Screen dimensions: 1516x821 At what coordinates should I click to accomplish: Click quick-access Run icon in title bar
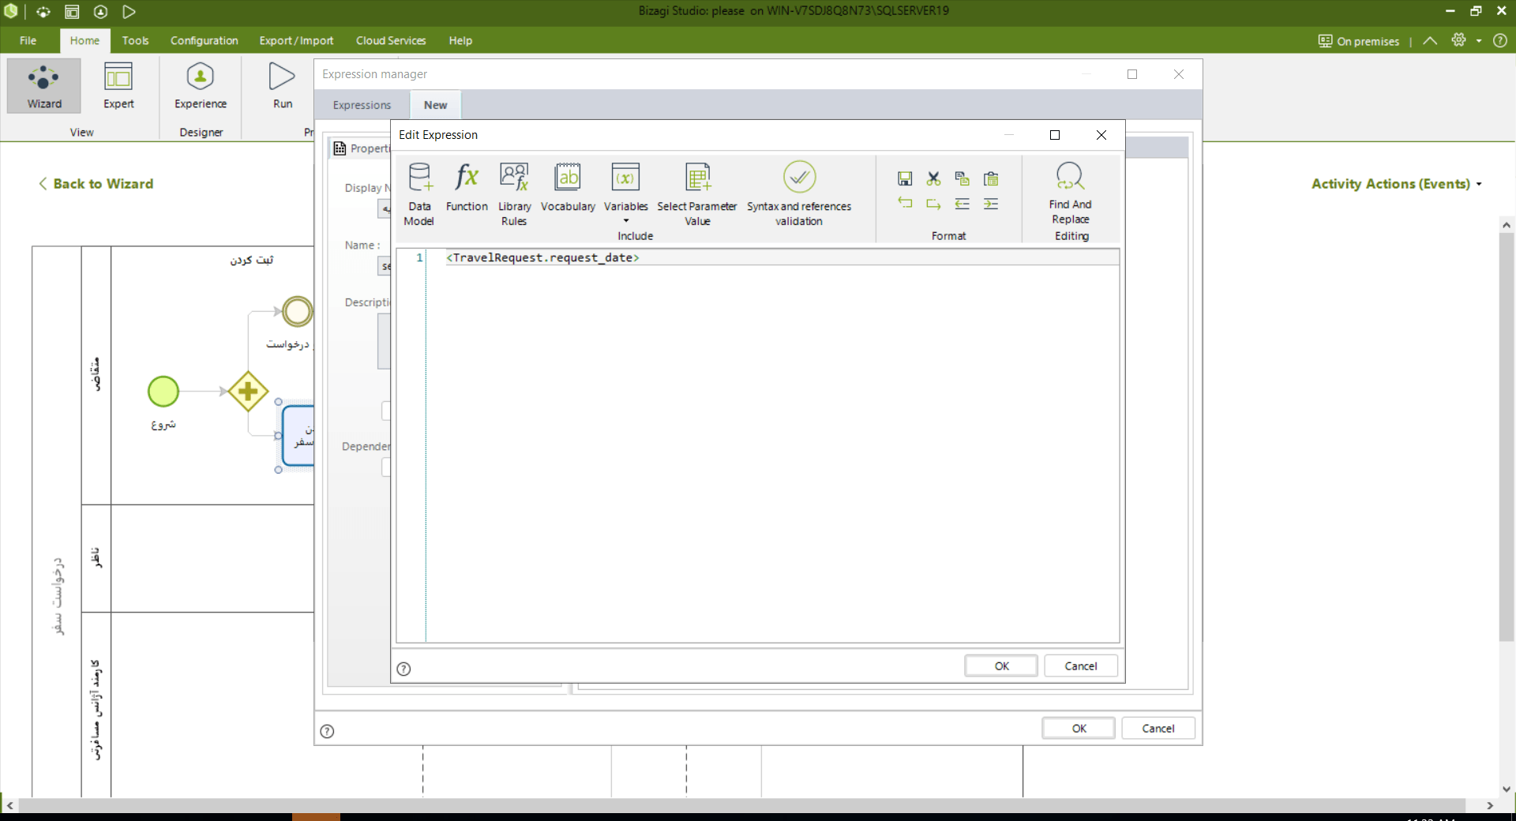tap(129, 11)
